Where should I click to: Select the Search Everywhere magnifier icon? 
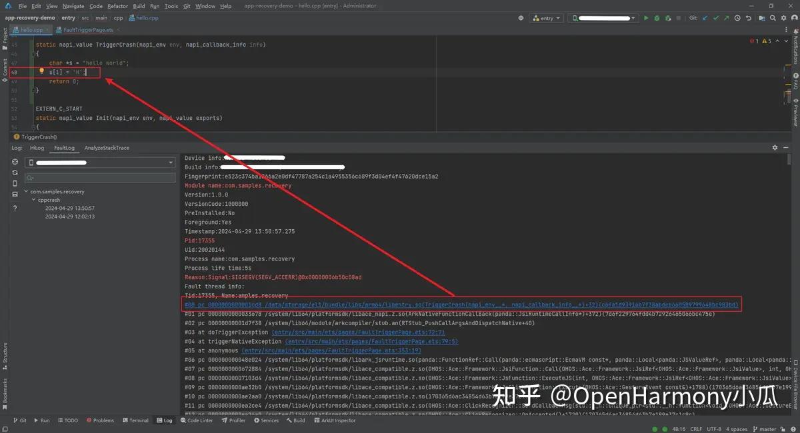(x=773, y=17)
